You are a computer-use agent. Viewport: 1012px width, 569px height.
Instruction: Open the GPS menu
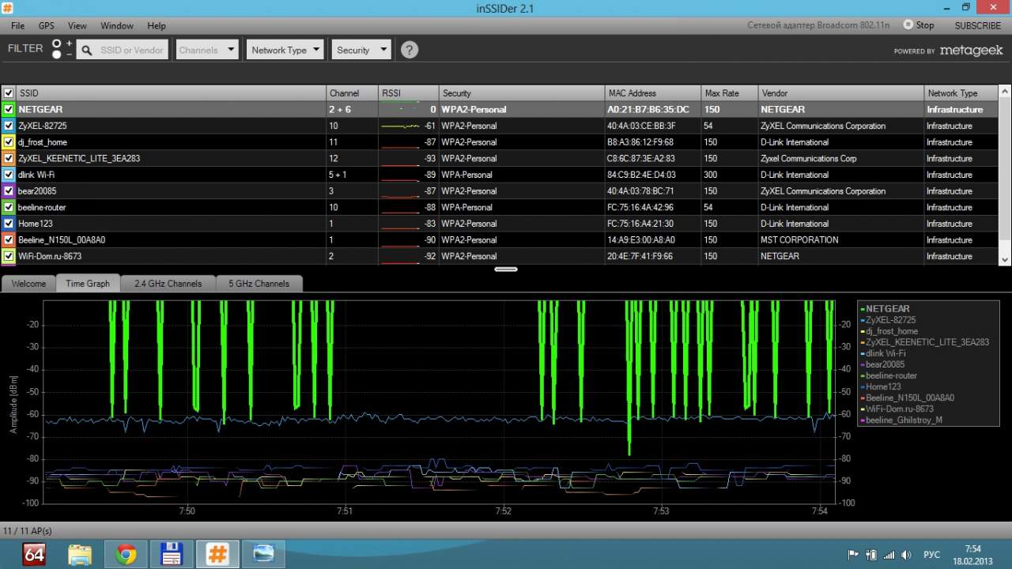(x=47, y=25)
